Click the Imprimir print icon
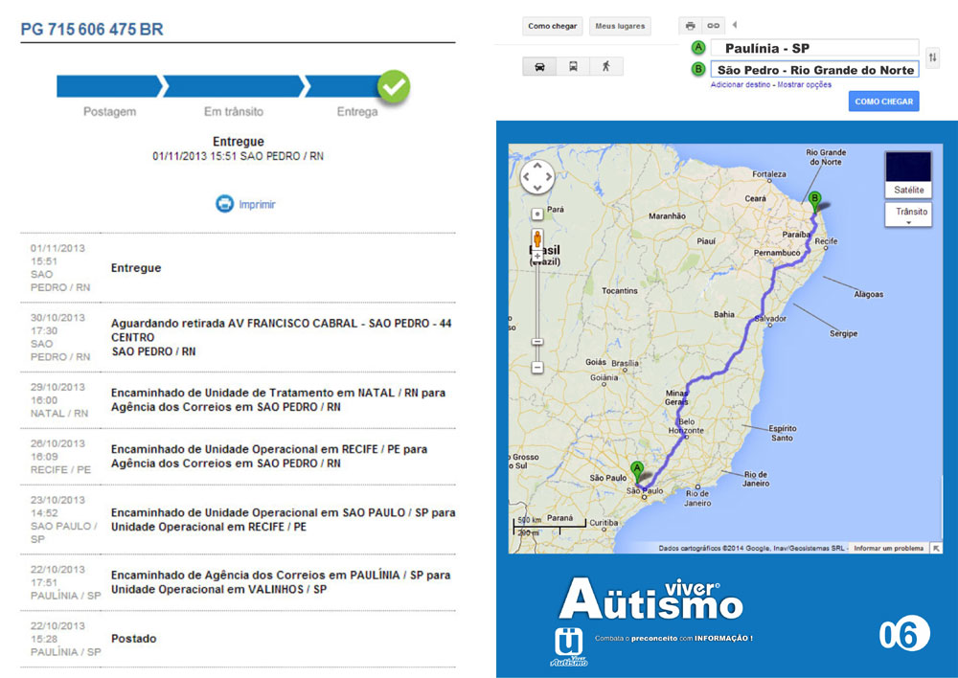 (x=223, y=204)
